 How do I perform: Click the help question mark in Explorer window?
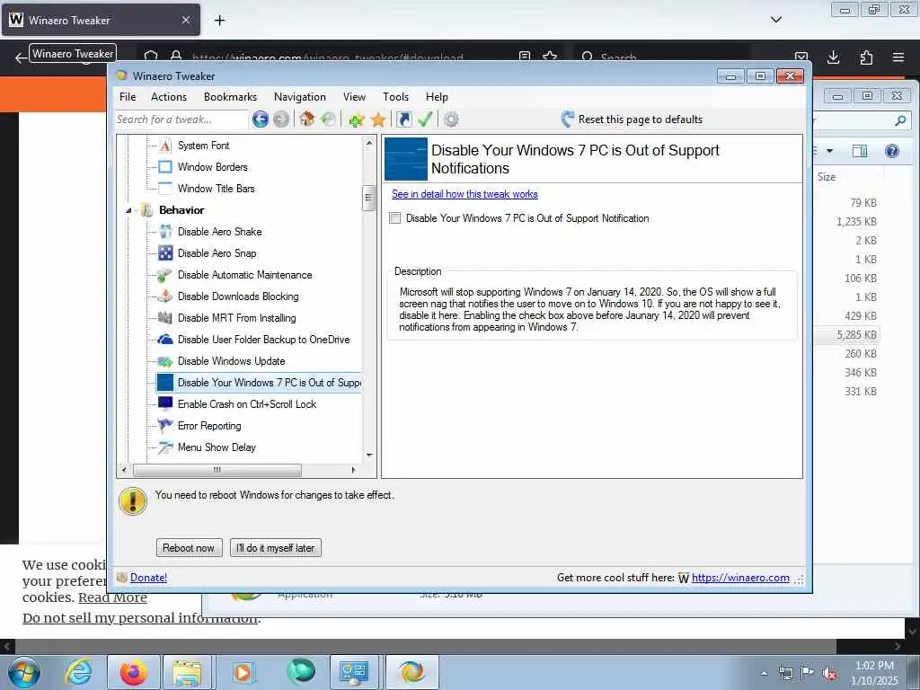coord(892,151)
